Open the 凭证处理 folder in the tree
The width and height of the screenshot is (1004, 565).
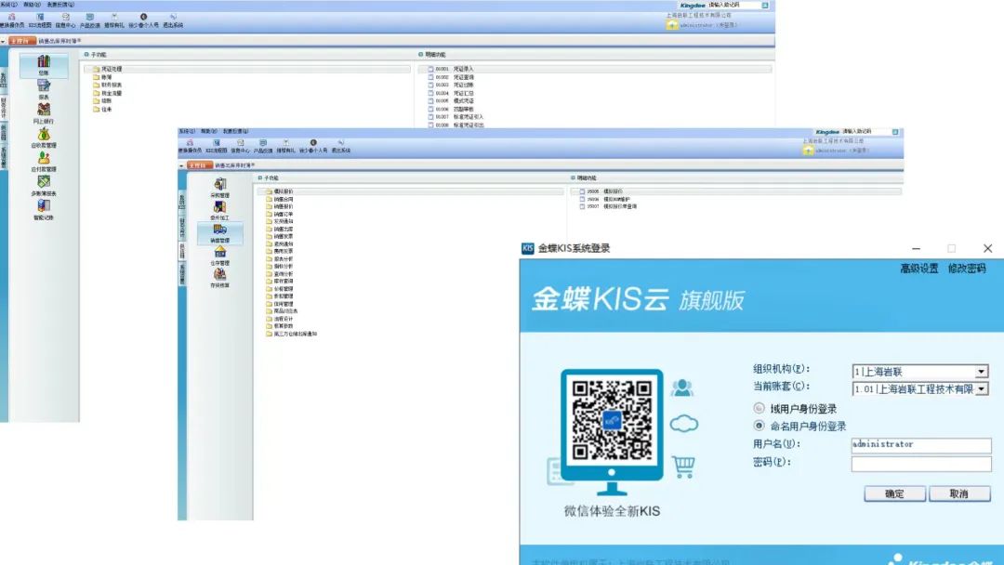coord(112,69)
